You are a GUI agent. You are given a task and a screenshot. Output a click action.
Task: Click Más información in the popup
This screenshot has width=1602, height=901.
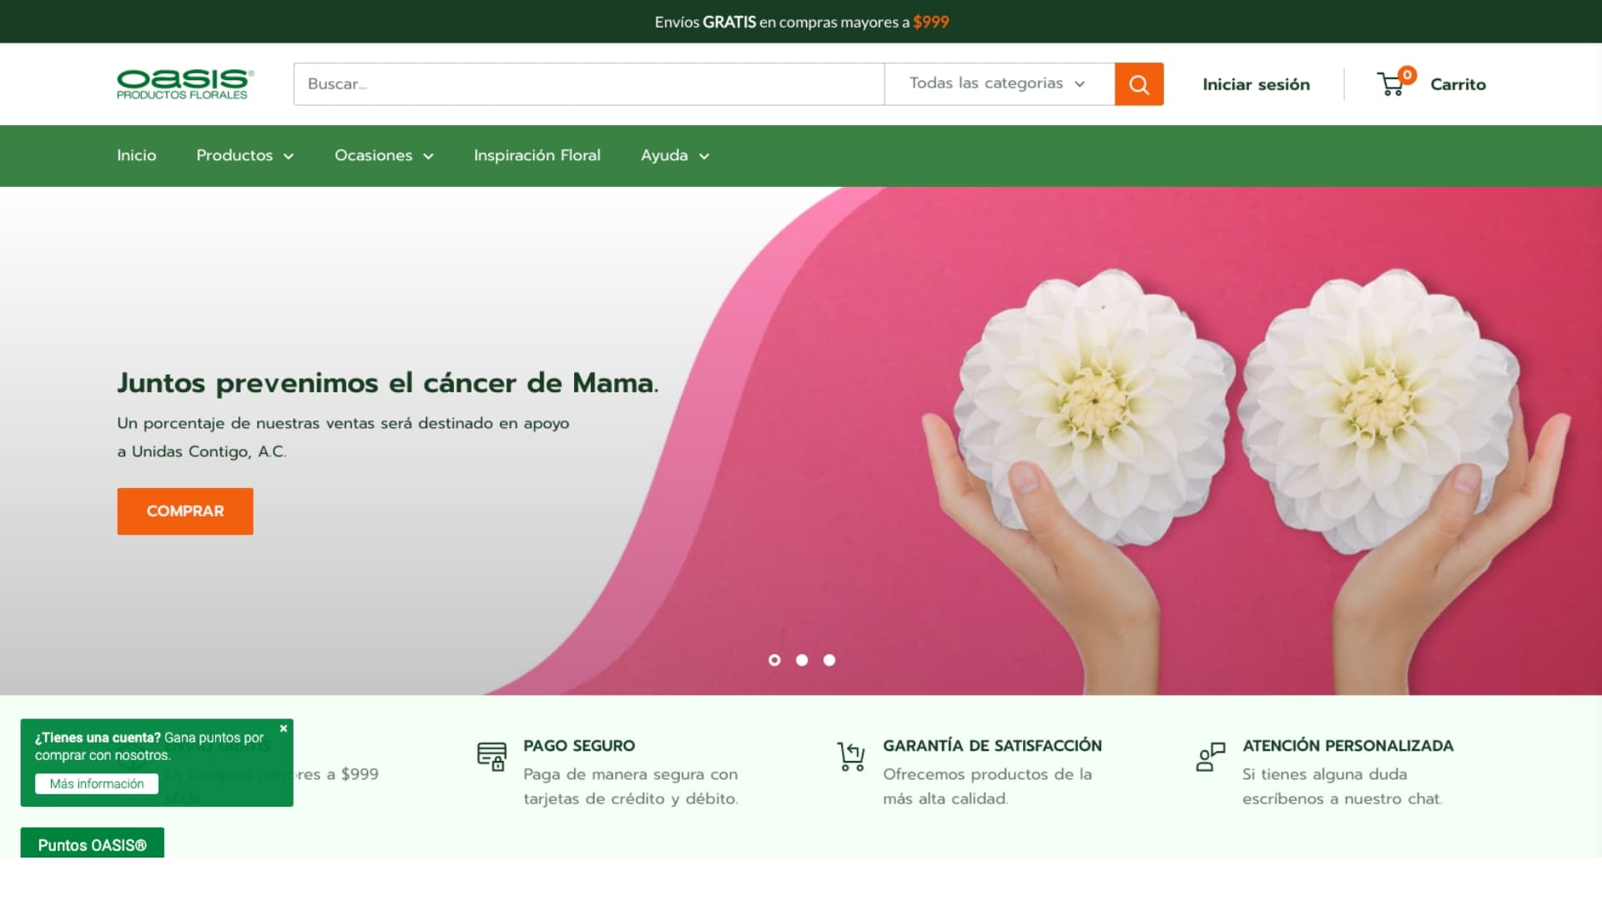pos(97,784)
